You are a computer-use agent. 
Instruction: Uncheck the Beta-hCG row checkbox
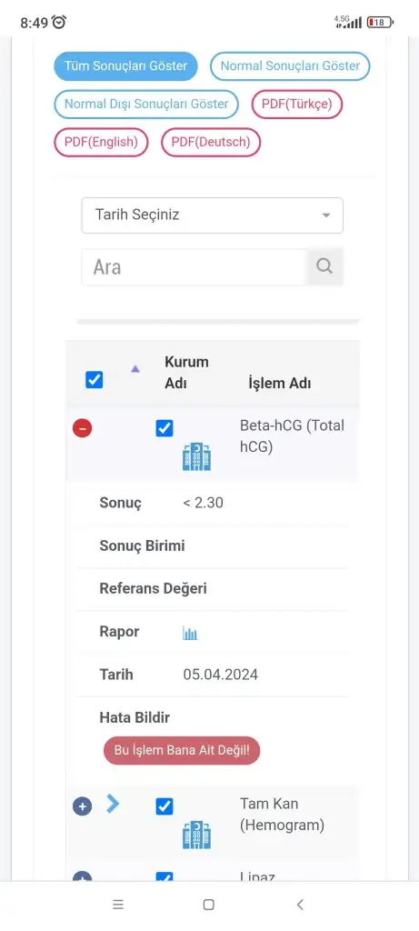point(165,428)
